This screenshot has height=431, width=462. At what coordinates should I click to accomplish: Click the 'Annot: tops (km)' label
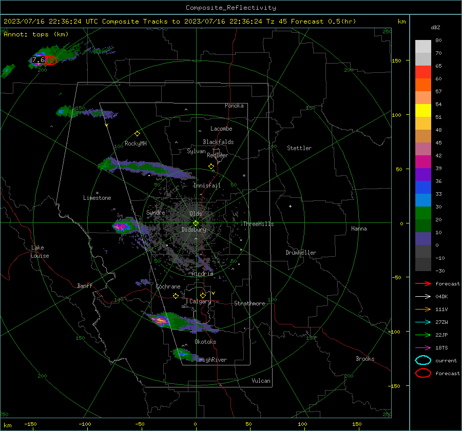point(36,34)
